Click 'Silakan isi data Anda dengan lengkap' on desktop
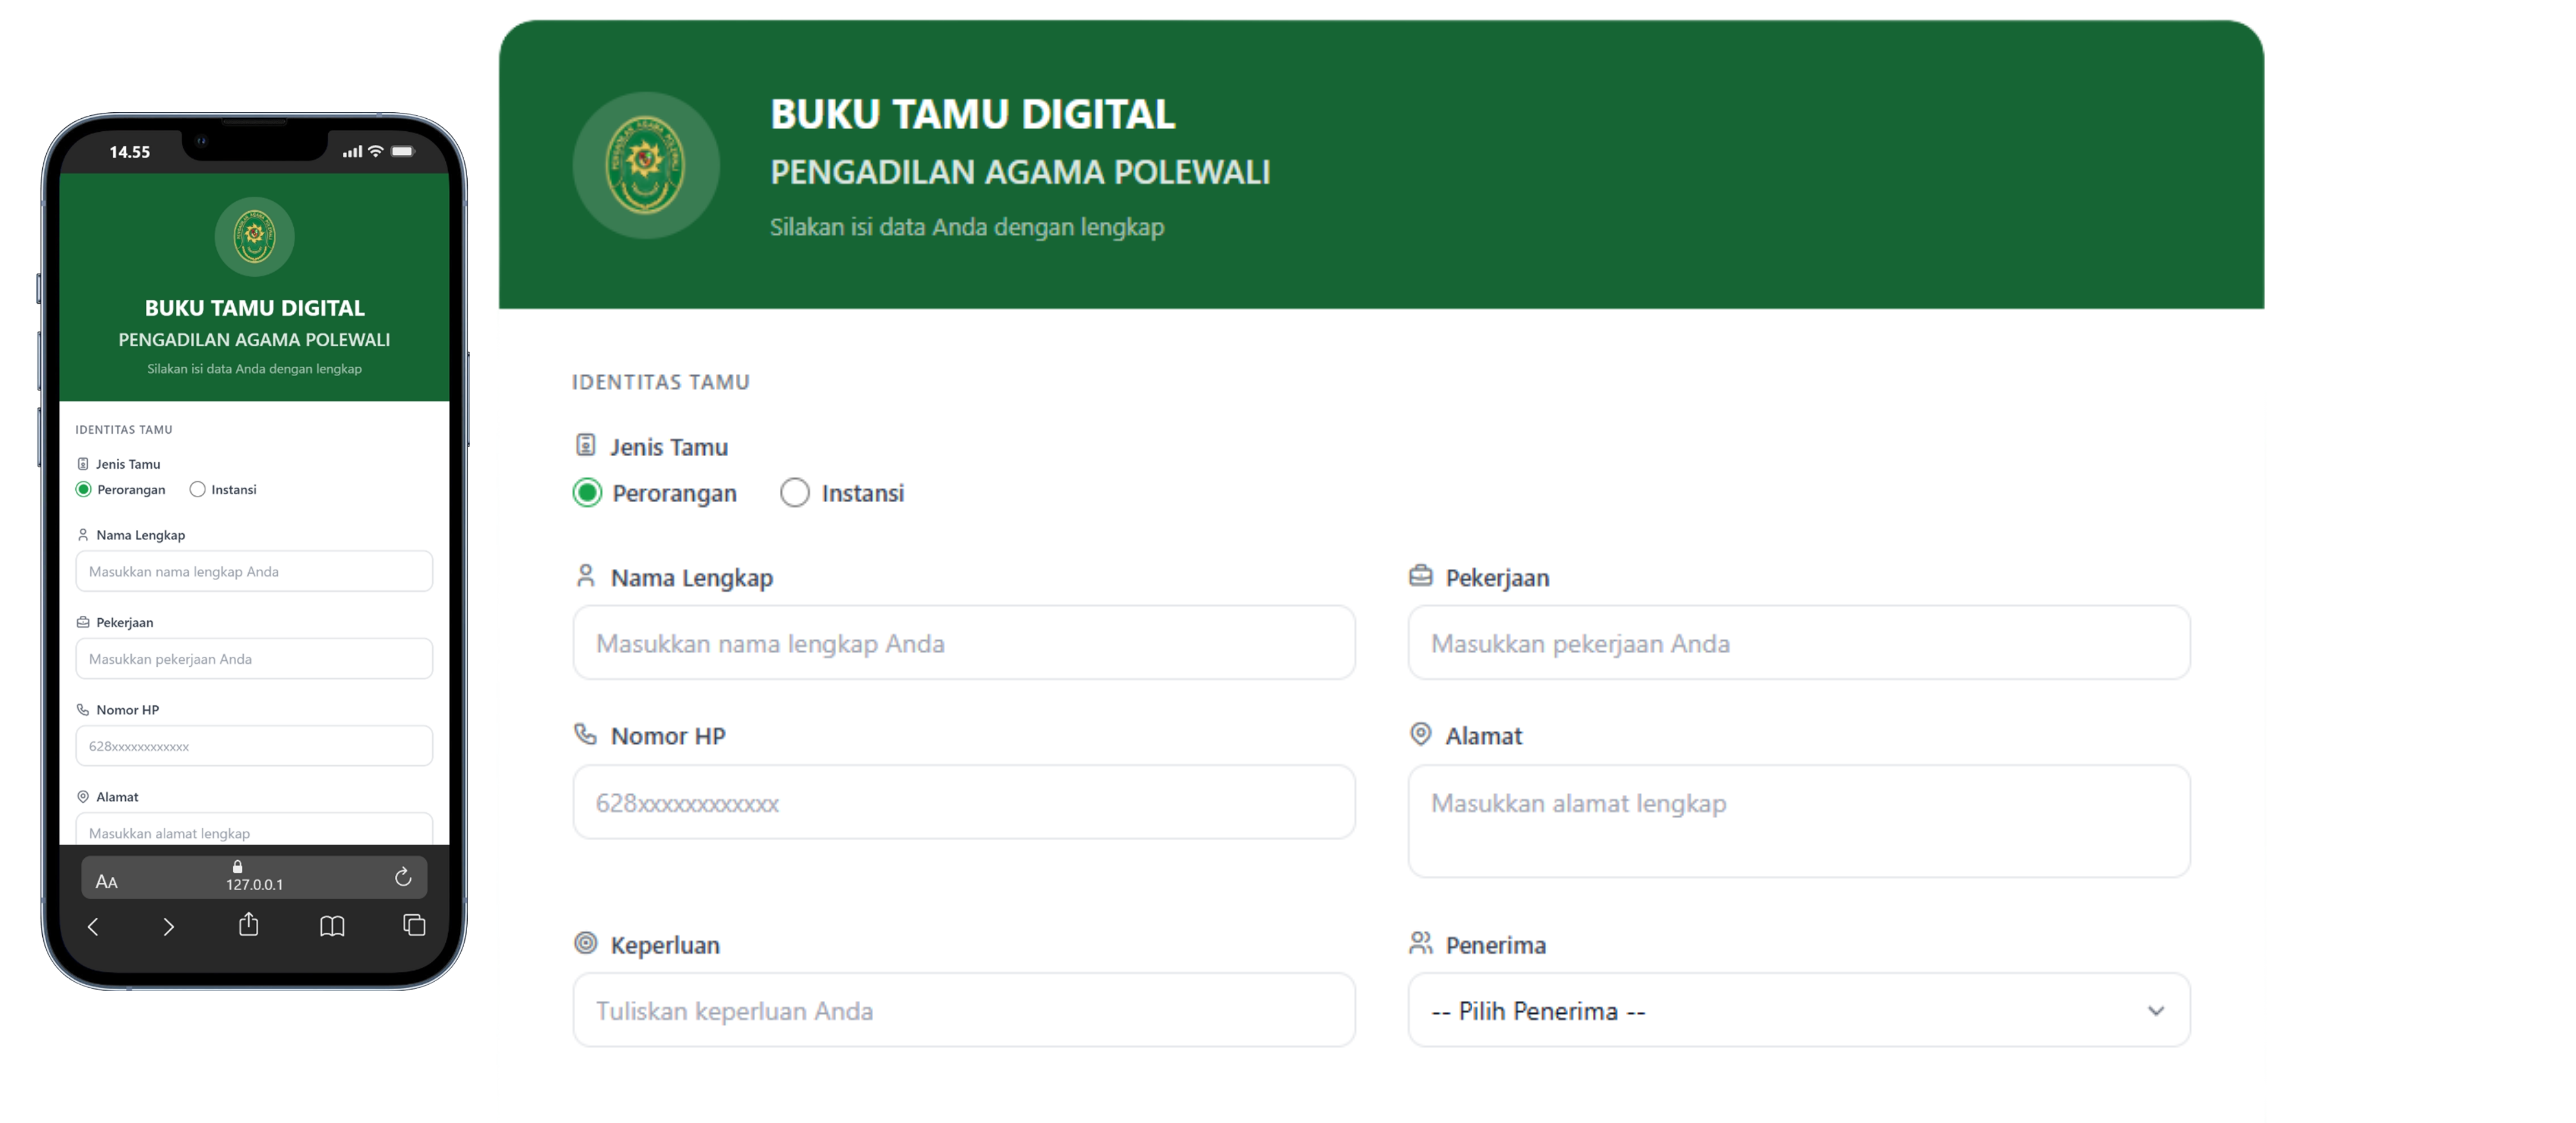Image resolution: width=2576 pixels, height=1123 pixels. [967, 227]
